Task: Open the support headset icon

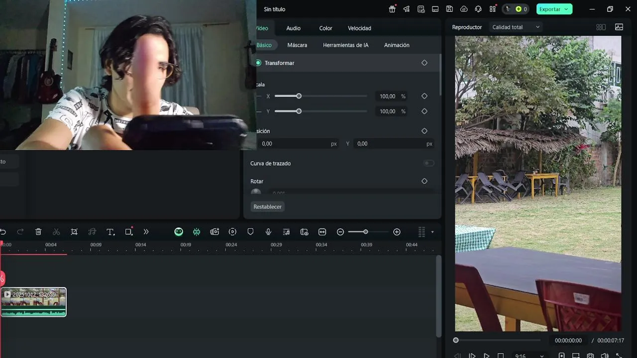Action: point(478,9)
